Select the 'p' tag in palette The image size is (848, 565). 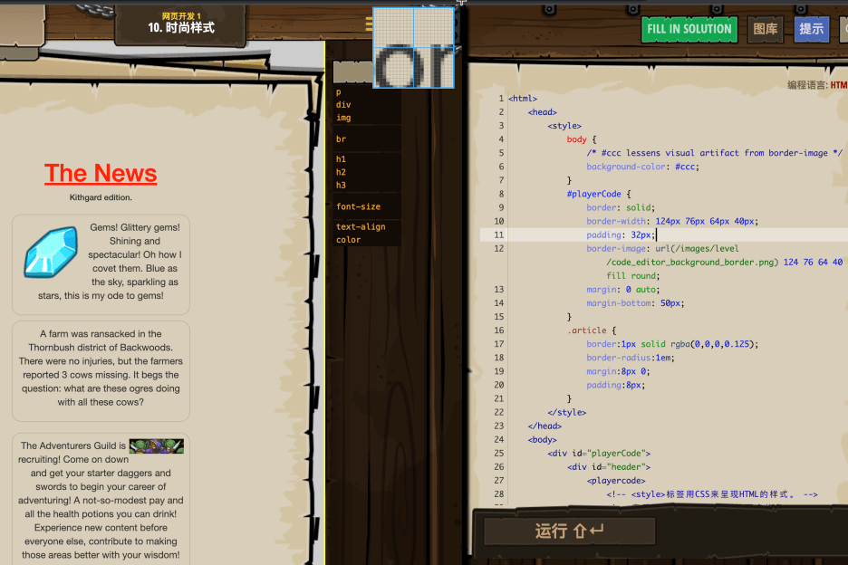[339, 92]
